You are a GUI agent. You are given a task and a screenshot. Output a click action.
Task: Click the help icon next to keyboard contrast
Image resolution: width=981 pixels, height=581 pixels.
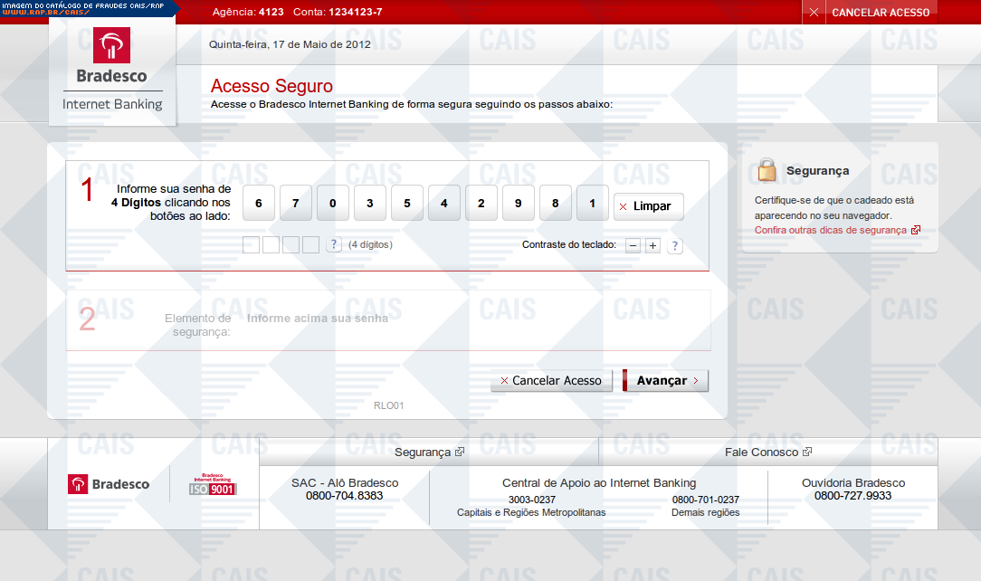coord(674,245)
